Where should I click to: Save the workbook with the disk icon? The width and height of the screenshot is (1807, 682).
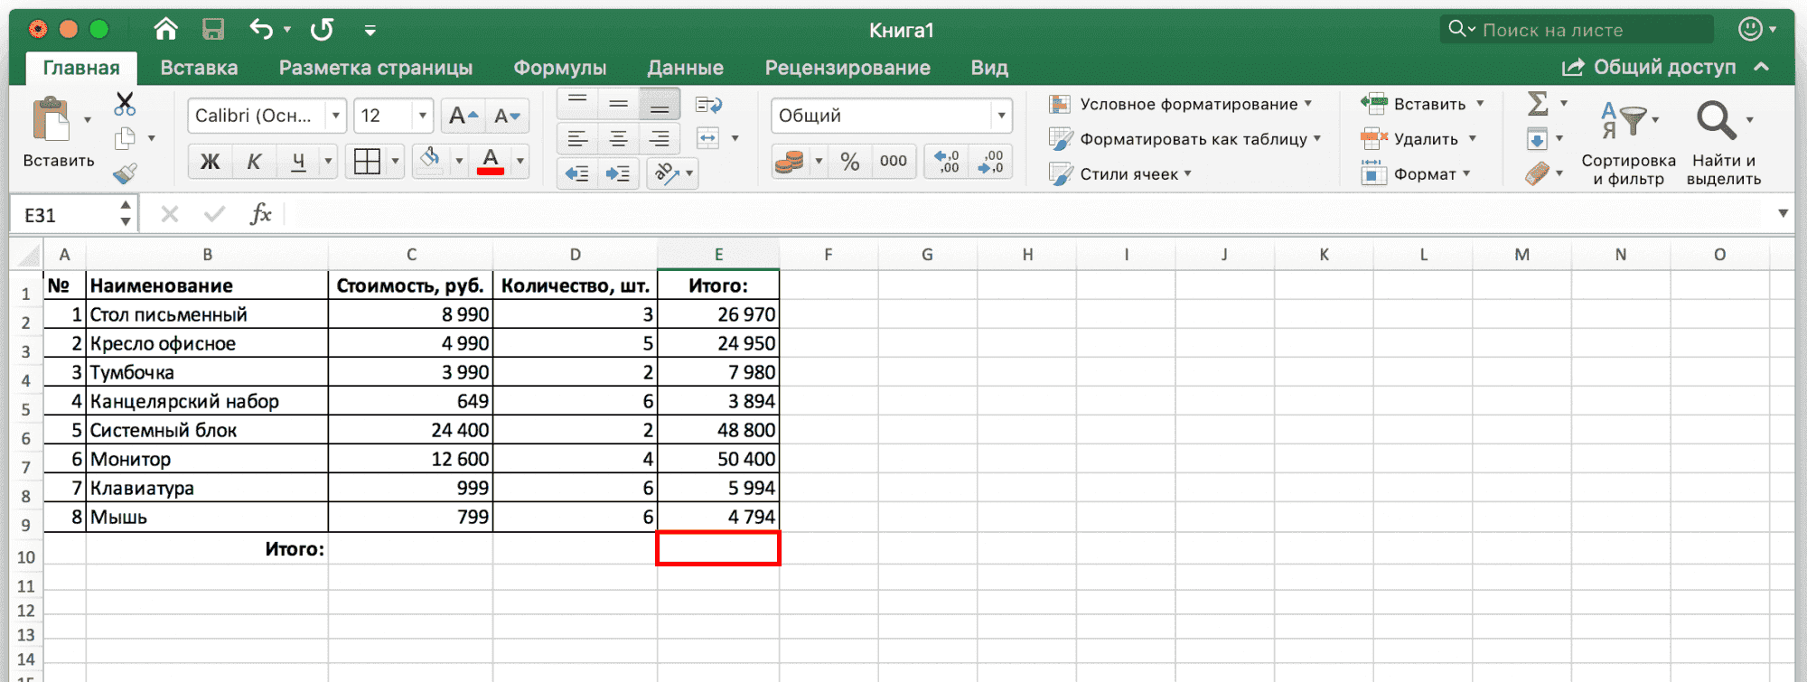pyautogui.click(x=213, y=30)
